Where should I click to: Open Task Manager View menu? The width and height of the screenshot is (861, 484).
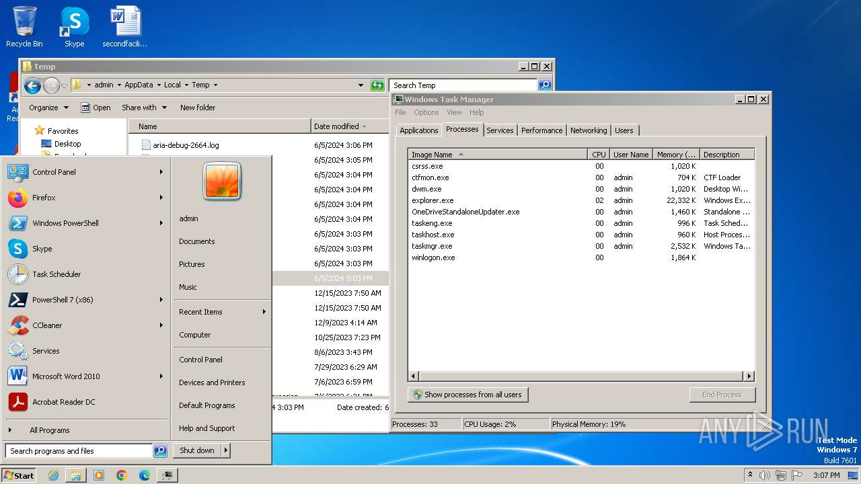455,112
